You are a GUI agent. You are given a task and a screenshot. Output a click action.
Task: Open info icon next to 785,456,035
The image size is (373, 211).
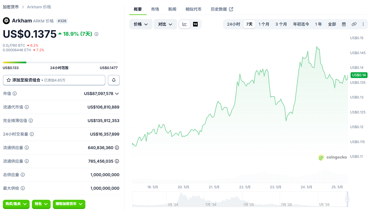(117, 161)
